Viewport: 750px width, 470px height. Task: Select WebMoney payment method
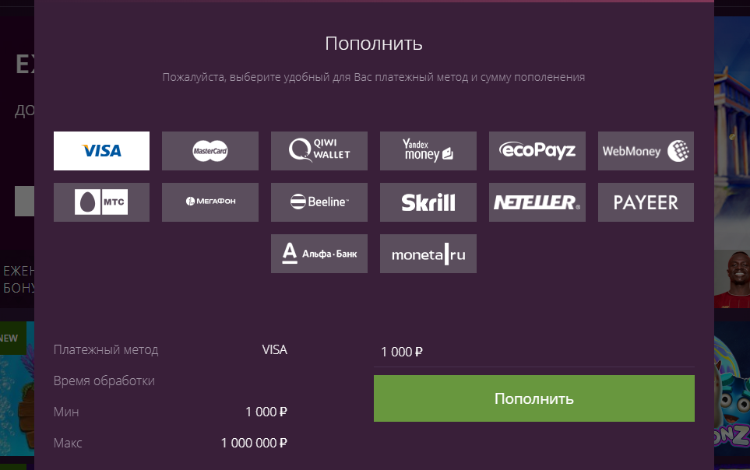pyautogui.click(x=646, y=151)
